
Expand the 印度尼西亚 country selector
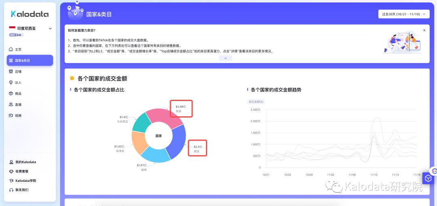51,28
